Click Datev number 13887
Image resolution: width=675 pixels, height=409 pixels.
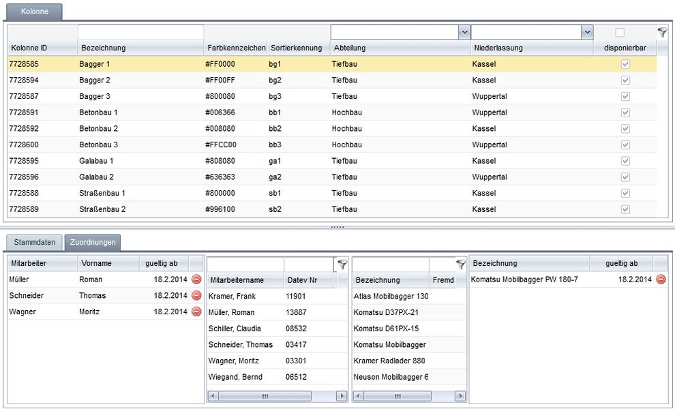pos(296,313)
